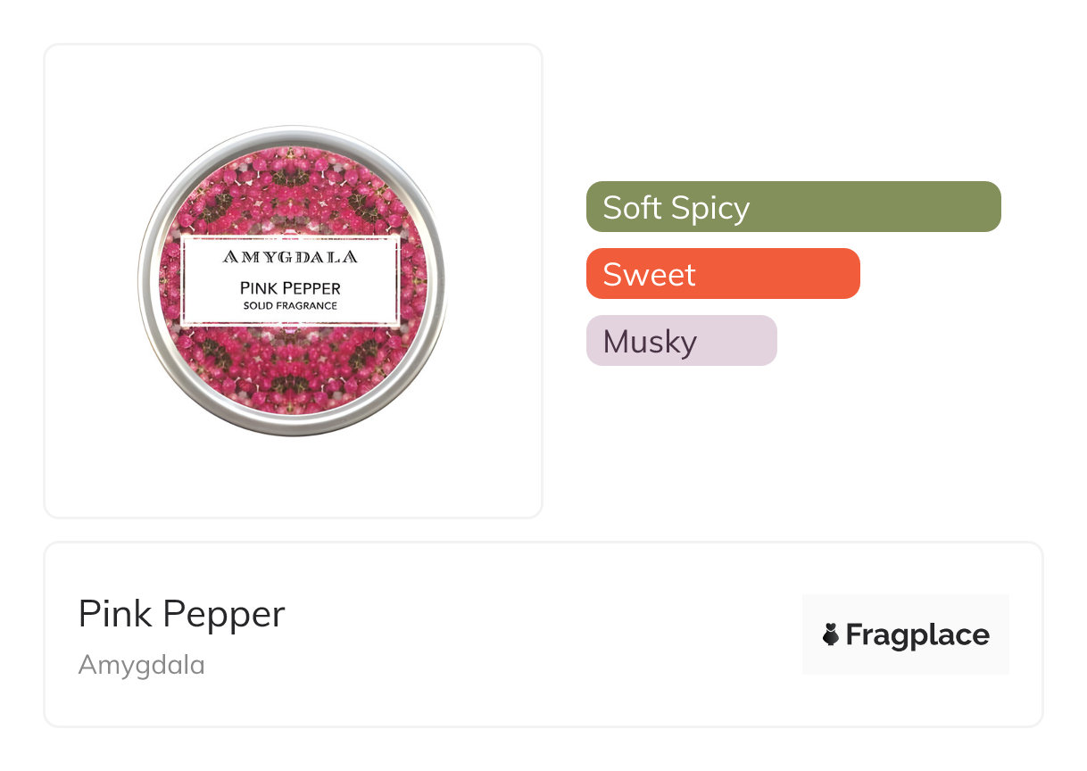Click the silver rim of the fragrance tin

pos(143,281)
